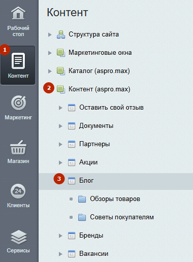Expand the Оставить свой отзыв node
193x262 pixels.
point(60,108)
